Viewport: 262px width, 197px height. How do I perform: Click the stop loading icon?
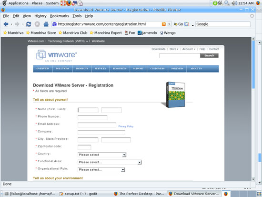pyautogui.click(x=37, y=24)
